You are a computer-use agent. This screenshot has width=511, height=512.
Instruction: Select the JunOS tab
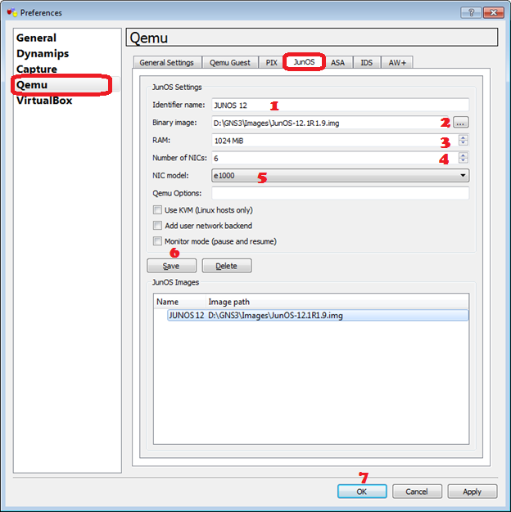point(304,61)
